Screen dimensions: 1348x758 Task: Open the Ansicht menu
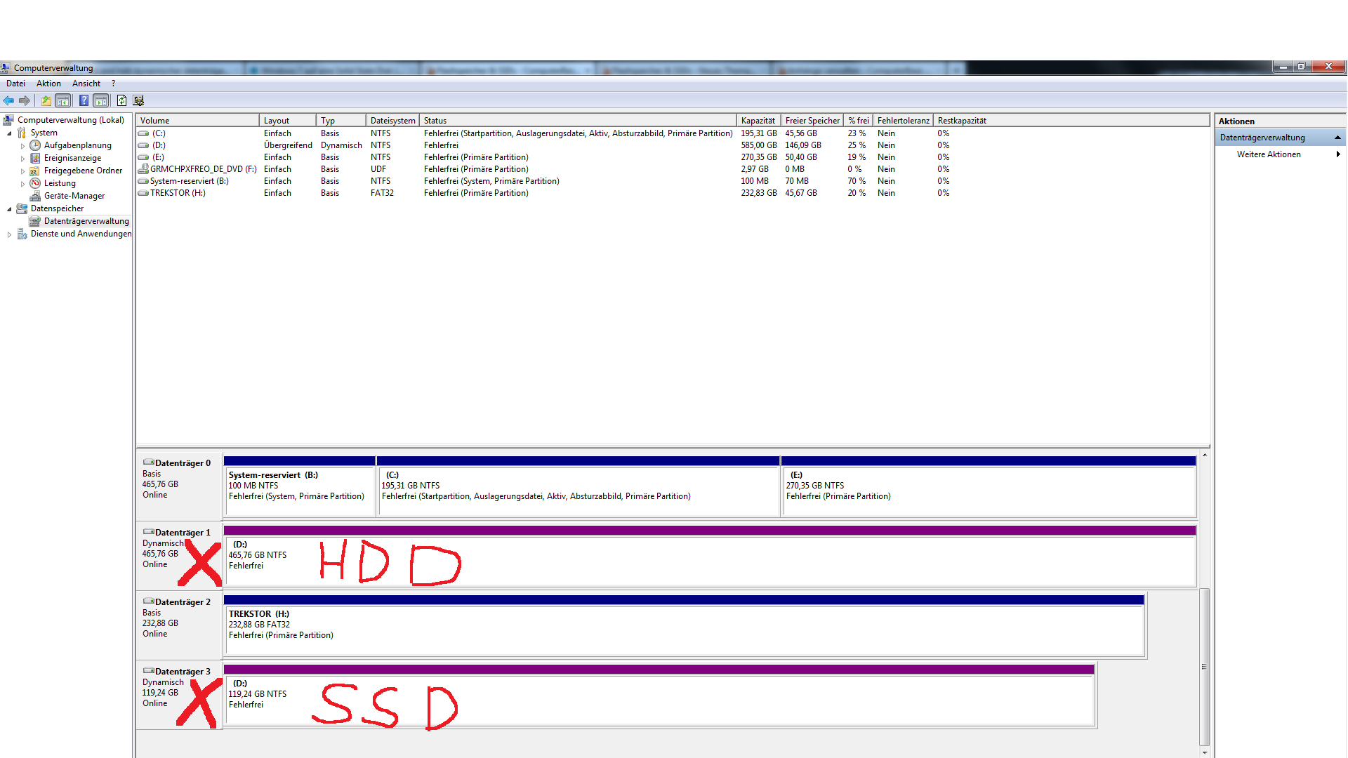[x=86, y=84]
